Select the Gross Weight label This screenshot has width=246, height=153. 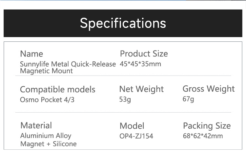tap(208, 89)
